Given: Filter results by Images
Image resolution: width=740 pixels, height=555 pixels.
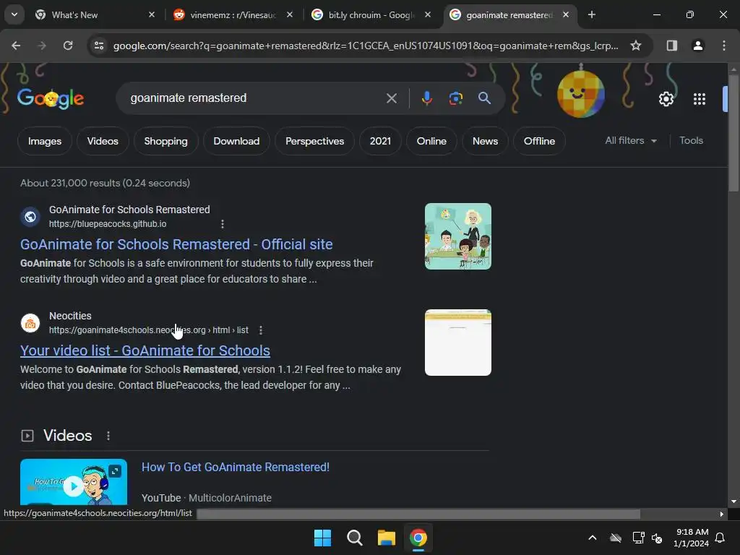Looking at the screenshot, I should tap(45, 141).
